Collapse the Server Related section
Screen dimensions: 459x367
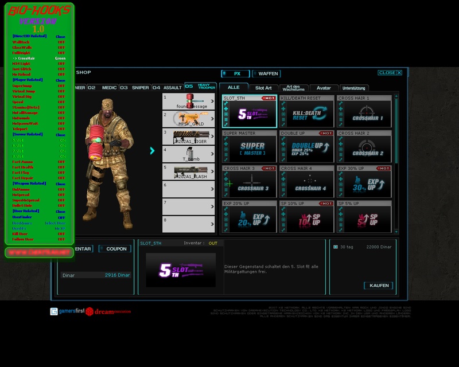tap(60, 135)
